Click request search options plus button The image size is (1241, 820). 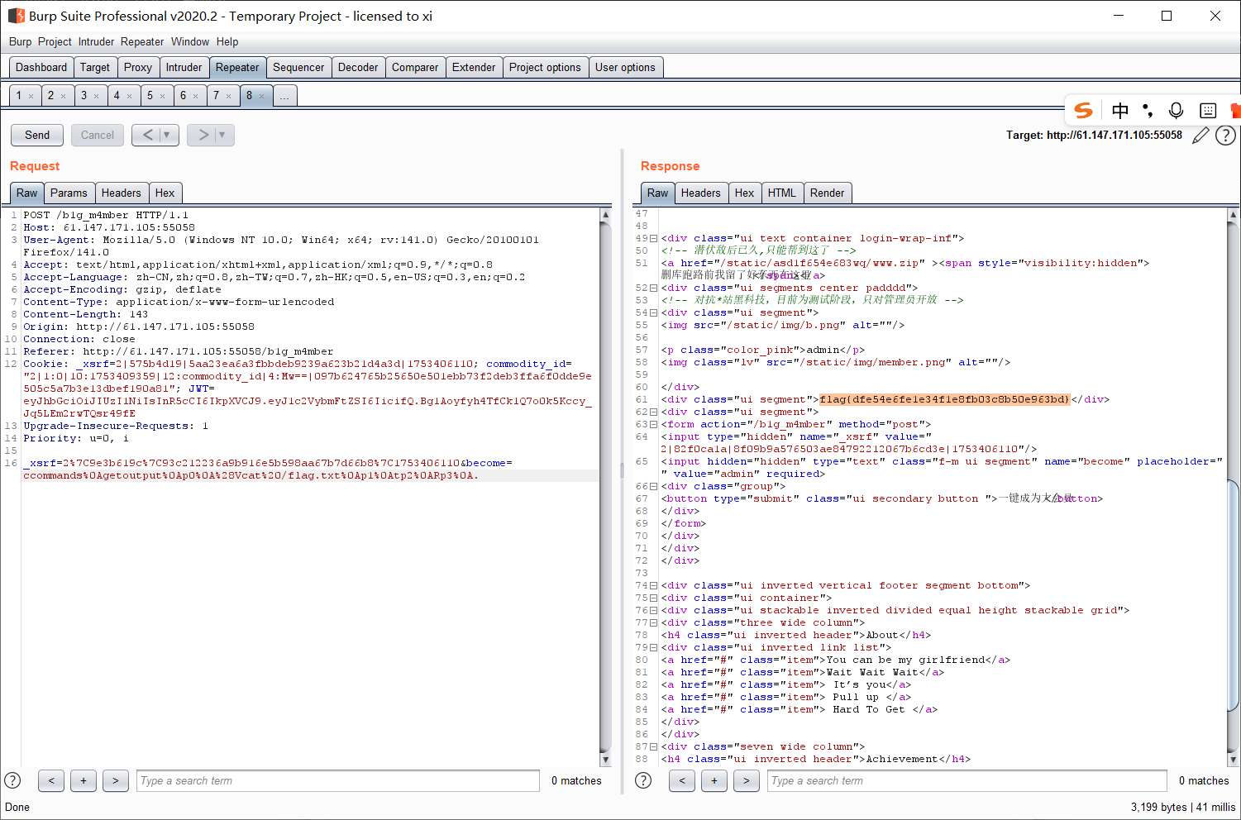84,780
